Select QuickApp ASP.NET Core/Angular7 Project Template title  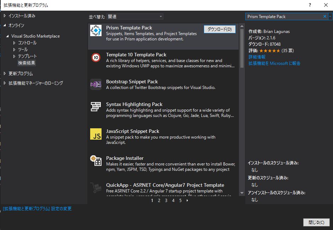pos(165,185)
